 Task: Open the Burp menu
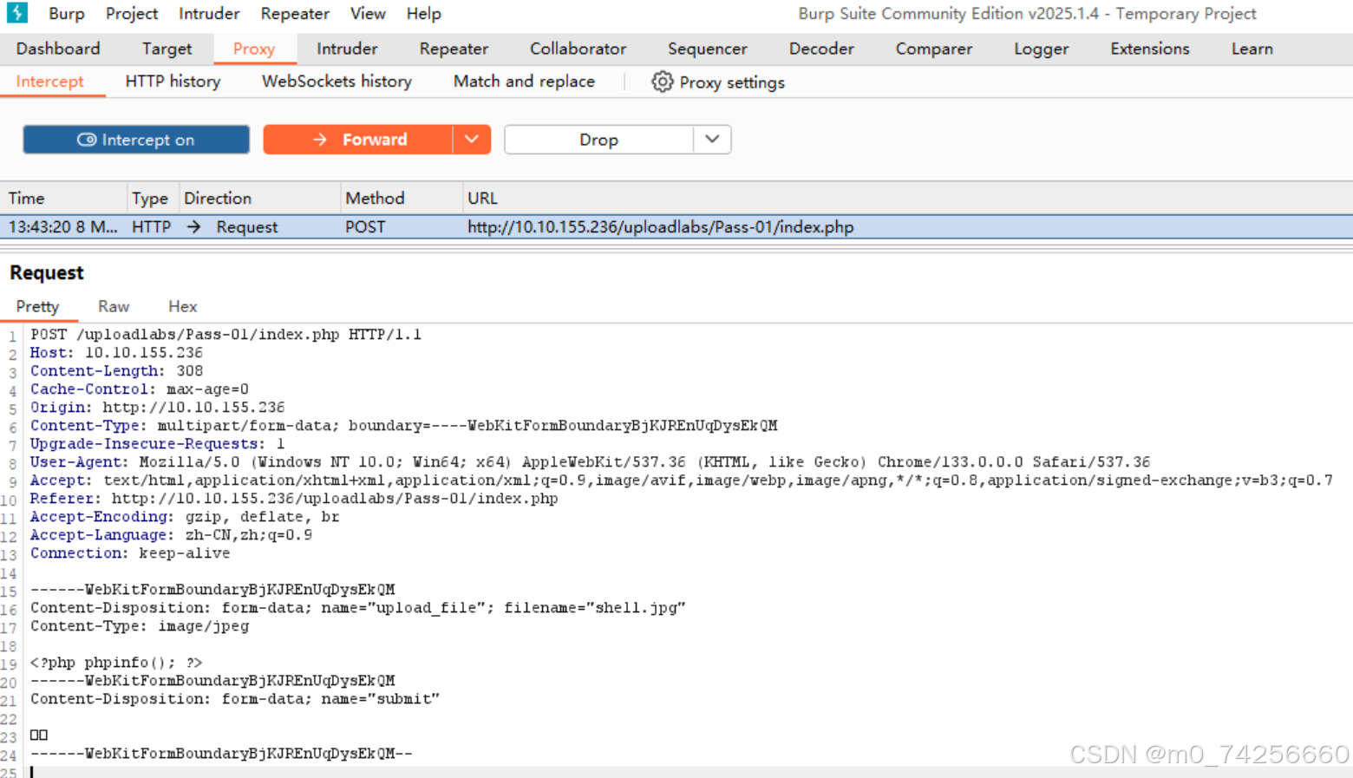(67, 14)
